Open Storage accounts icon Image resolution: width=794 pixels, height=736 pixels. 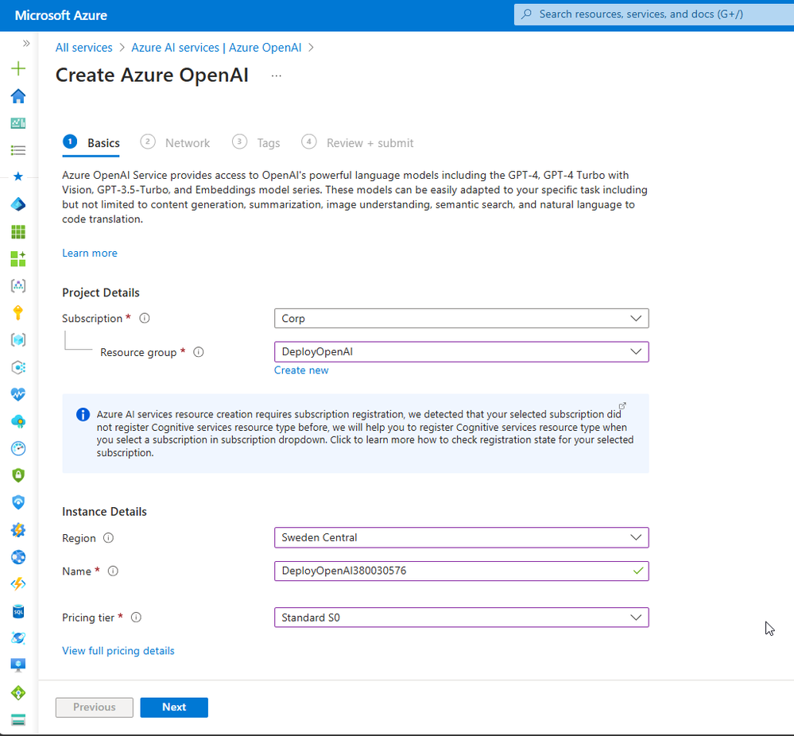click(18, 720)
